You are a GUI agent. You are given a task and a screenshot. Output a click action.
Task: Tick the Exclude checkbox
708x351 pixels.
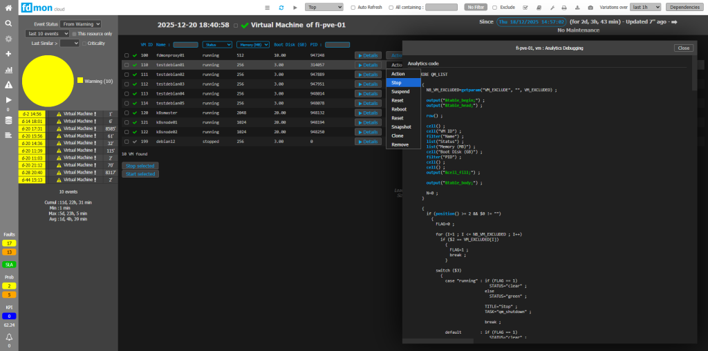pyautogui.click(x=494, y=7)
